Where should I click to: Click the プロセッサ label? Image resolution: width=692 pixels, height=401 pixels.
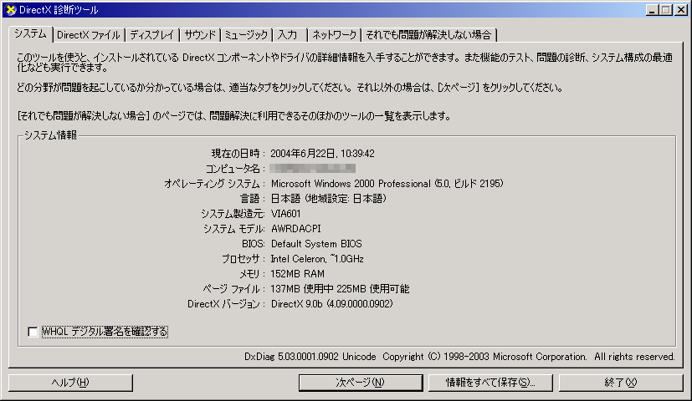pyautogui.click(x=243, y=259)
